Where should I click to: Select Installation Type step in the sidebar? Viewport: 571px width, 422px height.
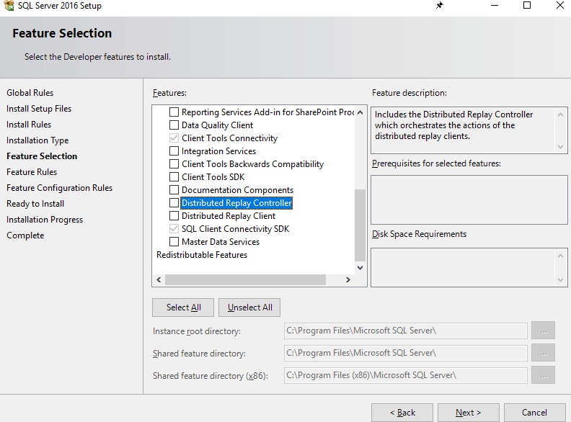click(x=37, y=140)
